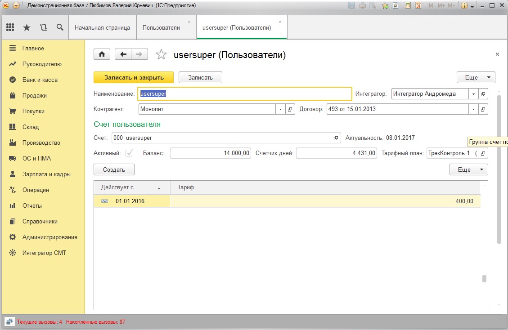
Task: Open the main menu arrow beside 1C logo
Action: (16, 5)
